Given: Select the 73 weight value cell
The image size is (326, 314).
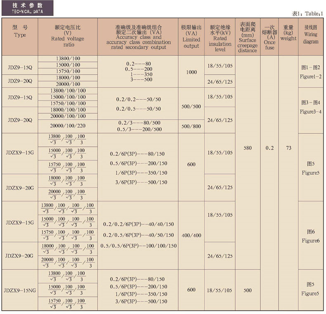Looking at the screenshot, I should (x=288, y=147).
